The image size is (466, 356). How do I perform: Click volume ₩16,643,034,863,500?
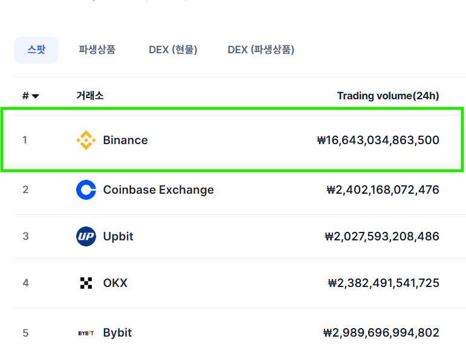(378, 140)
